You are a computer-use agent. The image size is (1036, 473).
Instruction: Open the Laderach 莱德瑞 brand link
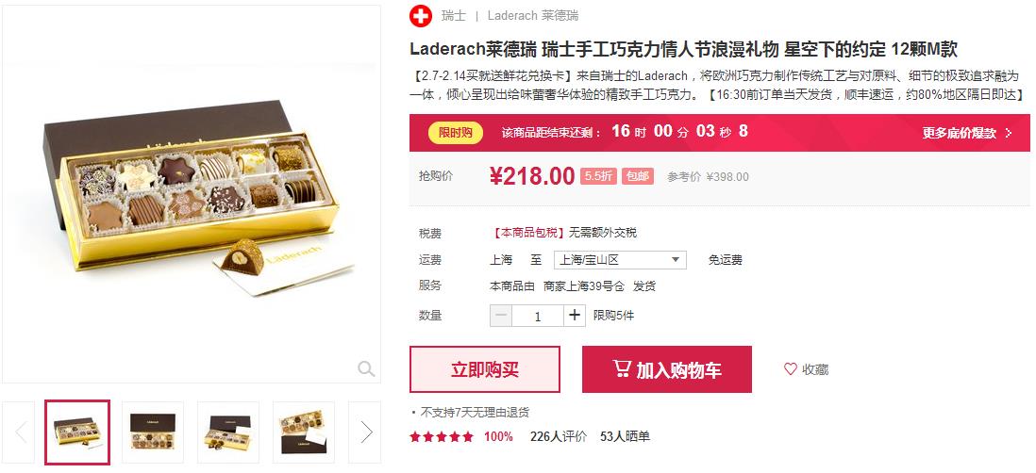[532, 16]
